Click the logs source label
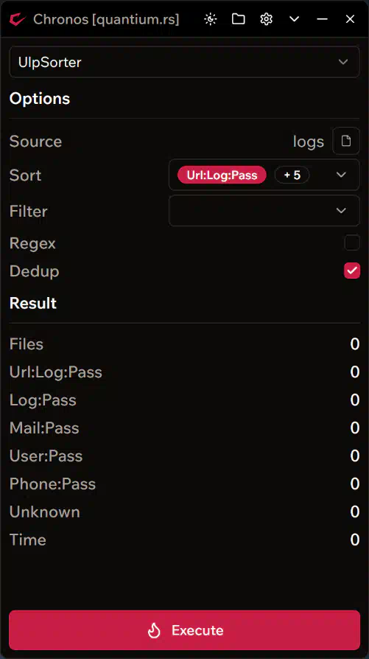The height and width of the screenshot is (659, 369). (308, 142)
